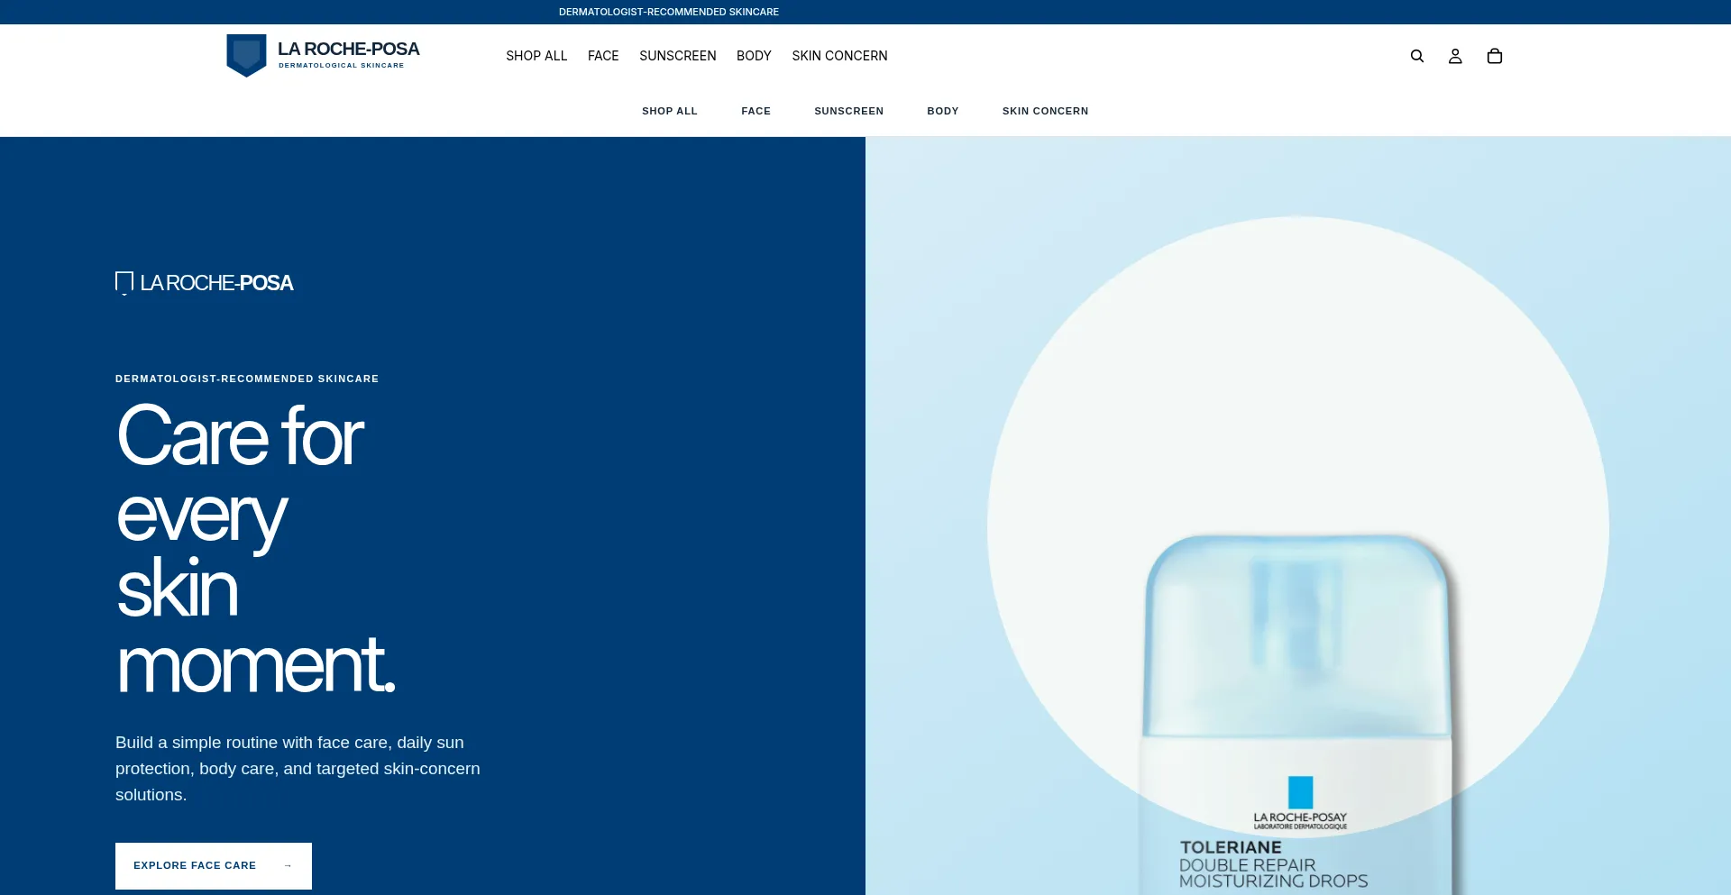Screen dimensions: 1731x895
Task: Select FACE in secondary nav bar
Action: tap(756, 111)
